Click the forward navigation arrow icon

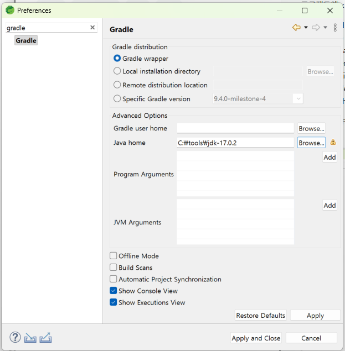[x=316, y=28]
